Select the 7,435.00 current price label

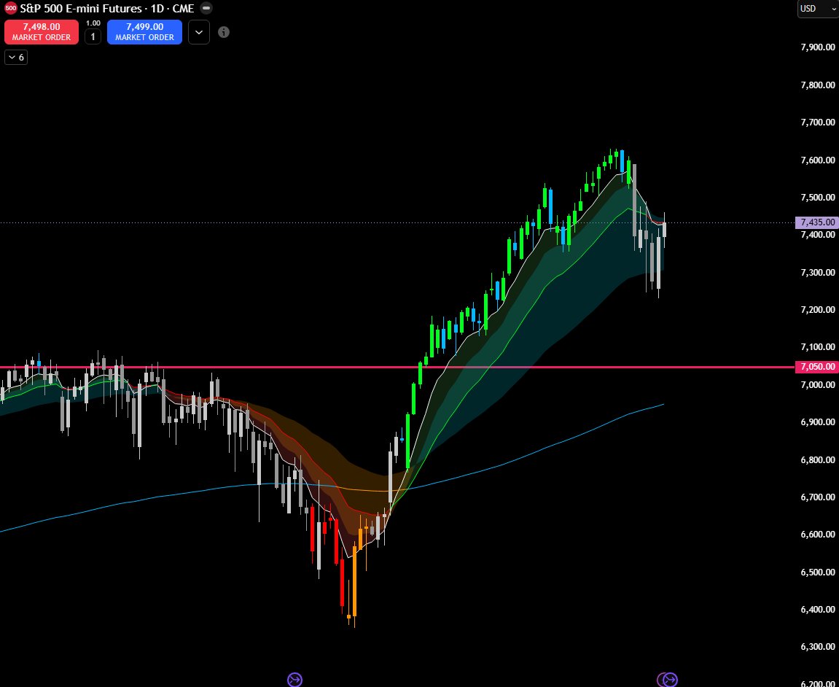(816, 222)
